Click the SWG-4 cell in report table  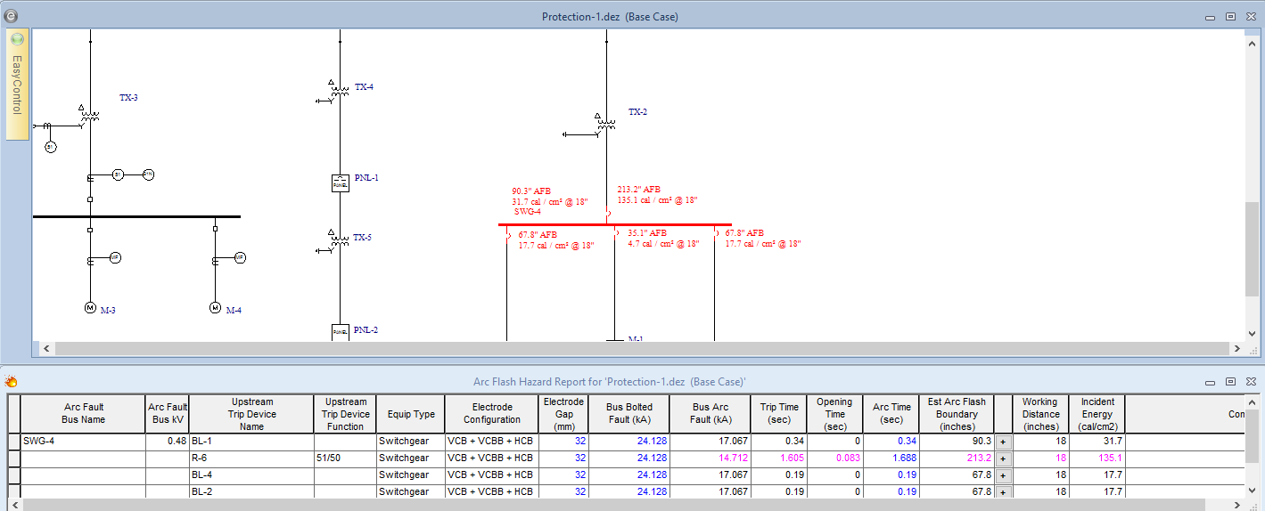coord(83,442)
